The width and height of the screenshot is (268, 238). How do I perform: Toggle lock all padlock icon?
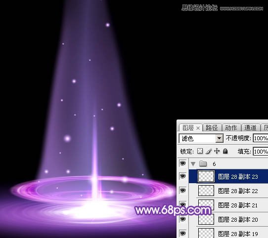[x=225, y=151]
